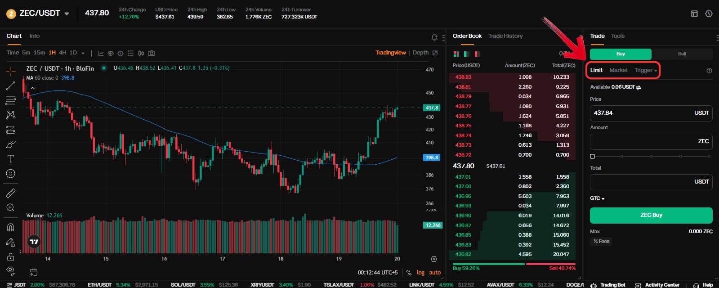The width and height of the screenshot is (719, 288).
Task: Toggle auto scale on chart
Action: point(435,273)
